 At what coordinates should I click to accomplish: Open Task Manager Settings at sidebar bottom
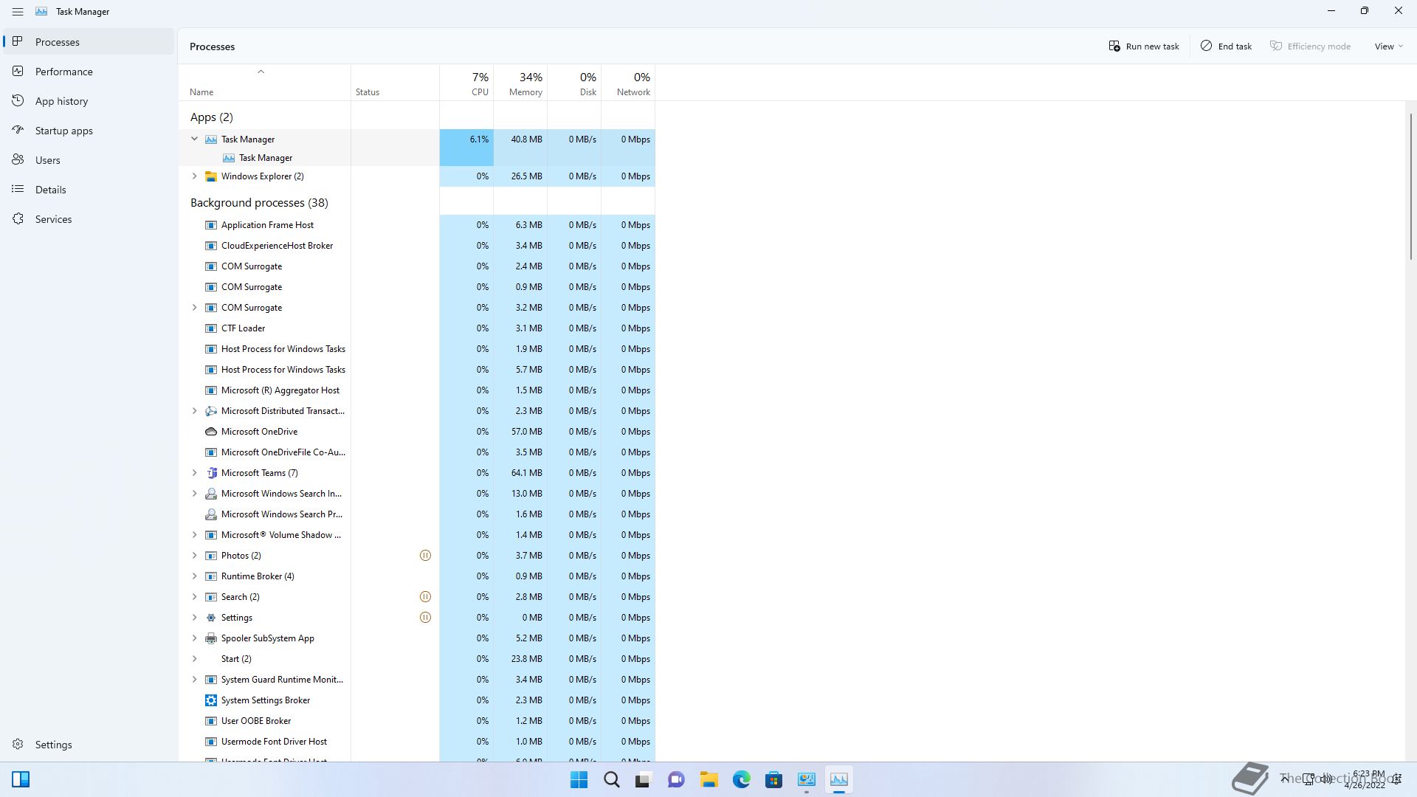pyautogui.click(x=89, y=745)
